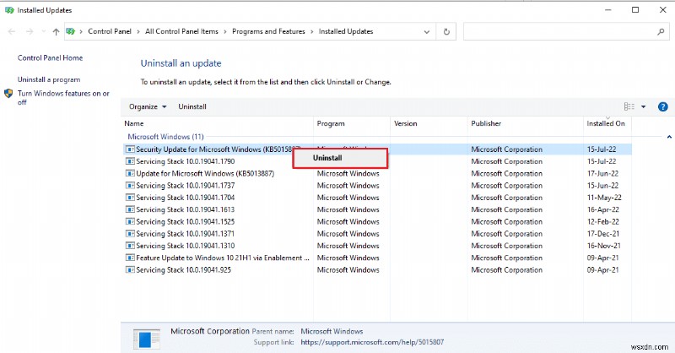Change view using the view icon

(x=629, y=106)
